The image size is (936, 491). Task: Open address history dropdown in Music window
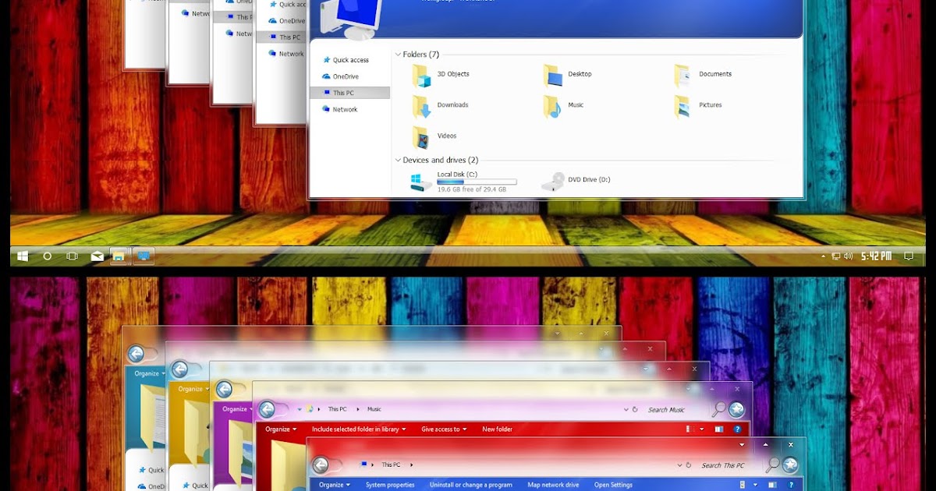(x=626, y=409)
